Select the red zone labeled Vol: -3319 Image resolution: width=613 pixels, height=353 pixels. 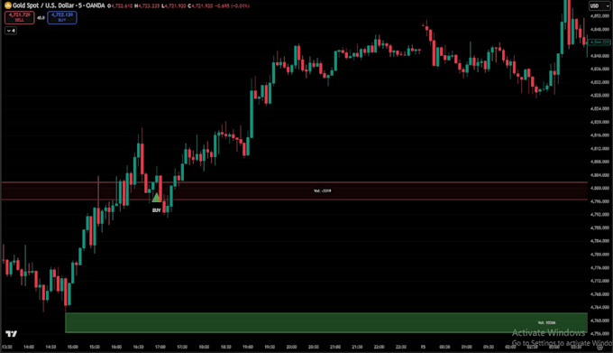click(x=295, y=191)
